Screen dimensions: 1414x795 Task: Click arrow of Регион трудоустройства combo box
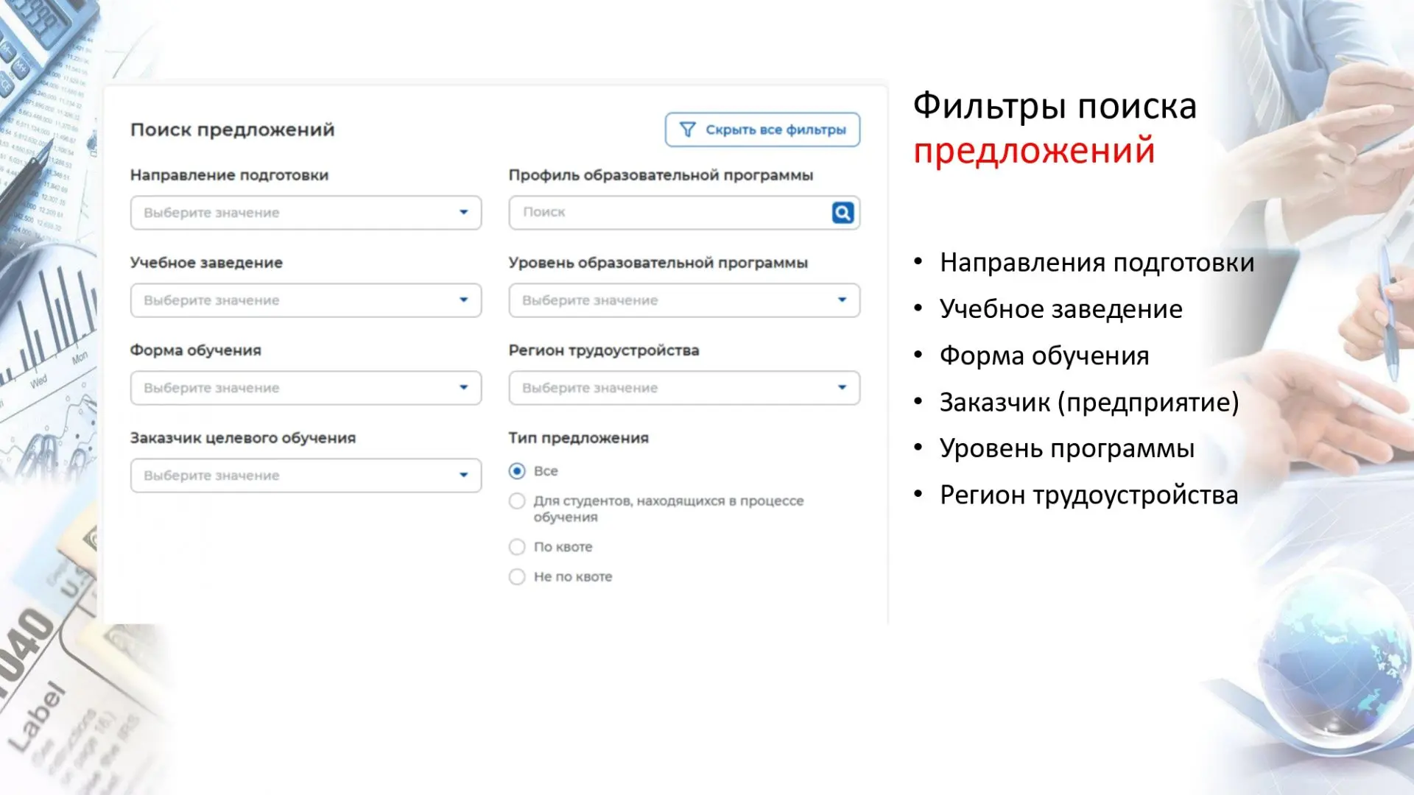coord(842,388)
